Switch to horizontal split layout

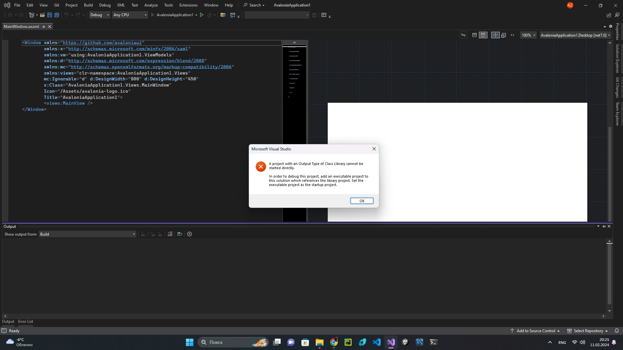(x=474, y=35)
